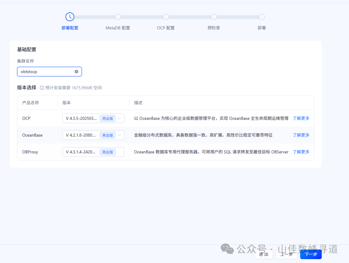Click the 预检查 step icon
This screenshot has height=263, width=349.
[x=214, y=17]
